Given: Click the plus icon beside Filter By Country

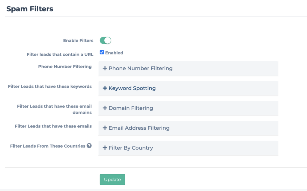Looking at the screenshot, I should point(105,148).
